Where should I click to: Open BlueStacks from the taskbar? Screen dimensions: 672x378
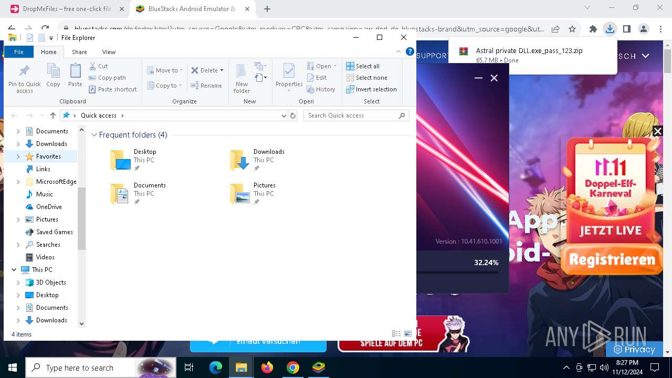point(319,367)
